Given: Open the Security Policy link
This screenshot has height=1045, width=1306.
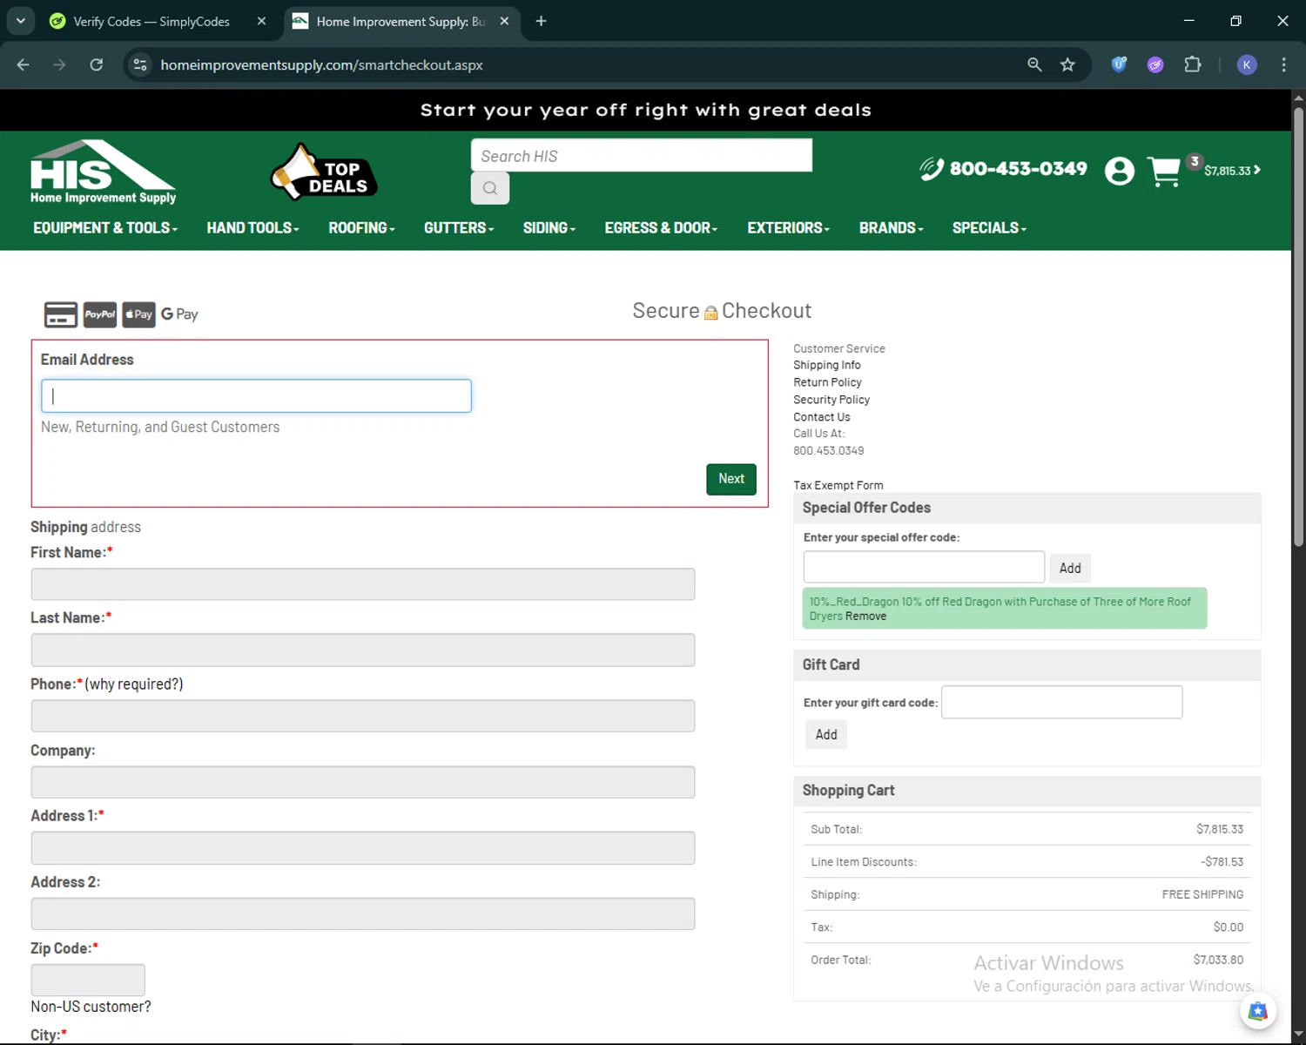Looking at the screenshot, I should tap(831, 400).
